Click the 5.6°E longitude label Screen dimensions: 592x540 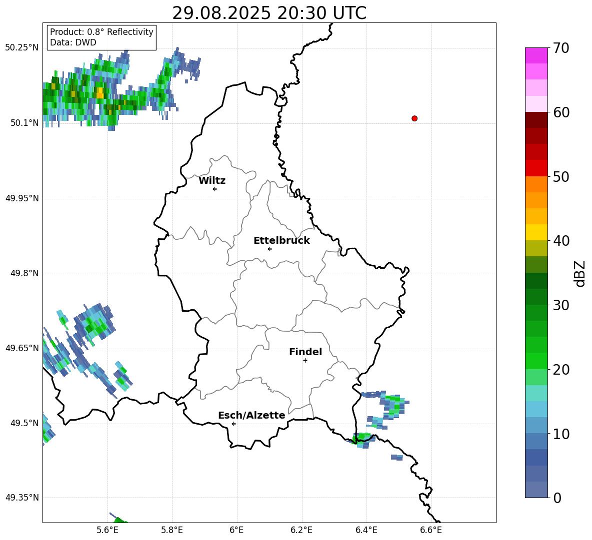pyautogui.click(x=107, y=530)
